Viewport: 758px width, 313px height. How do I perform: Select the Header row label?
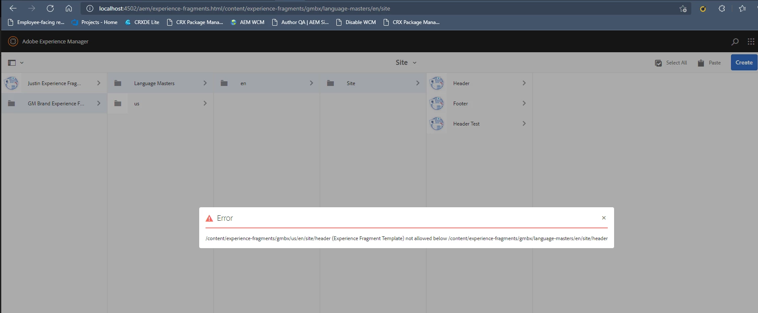point(461,83)
